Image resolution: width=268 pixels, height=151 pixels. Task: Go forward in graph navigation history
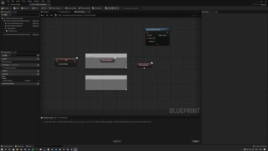point(51,15)
